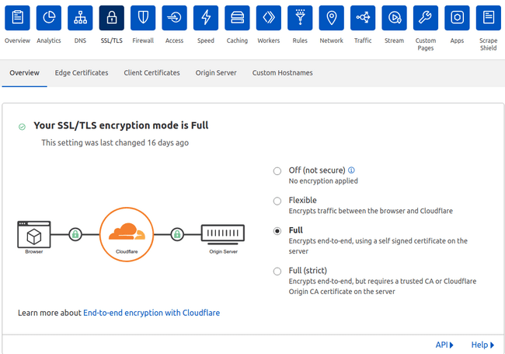Screen dimensions: 505x354
Task: Select the SSL/TLS padlock icon
Action: point(111,18)
